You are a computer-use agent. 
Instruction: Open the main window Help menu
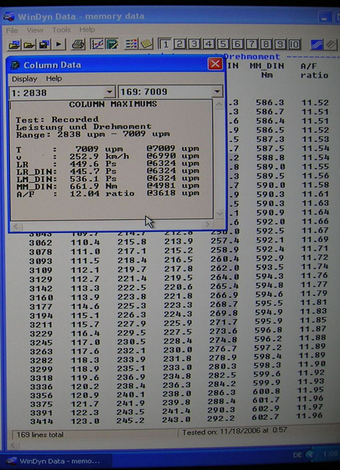[x=87, y=29]
